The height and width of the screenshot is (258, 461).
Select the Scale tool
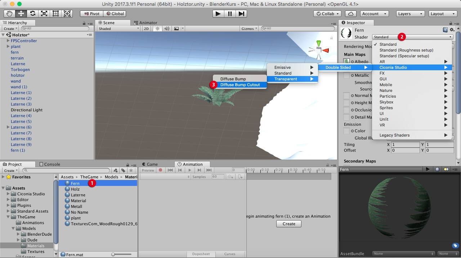pyautogui.click(x=44, y=14)
